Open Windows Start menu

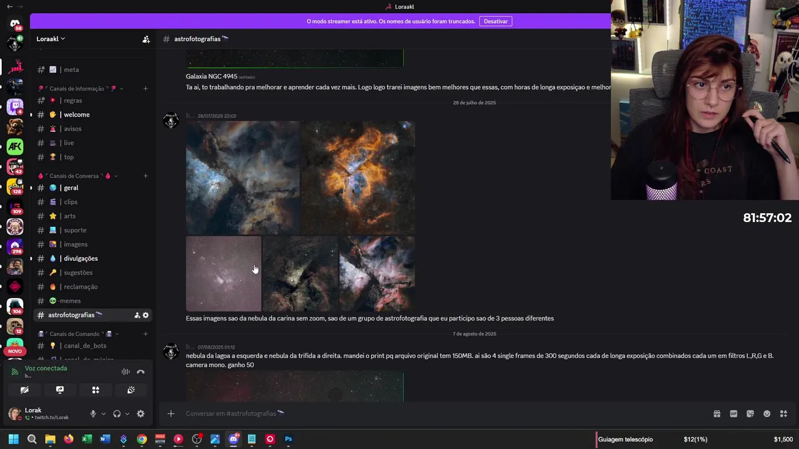point(14,439)
